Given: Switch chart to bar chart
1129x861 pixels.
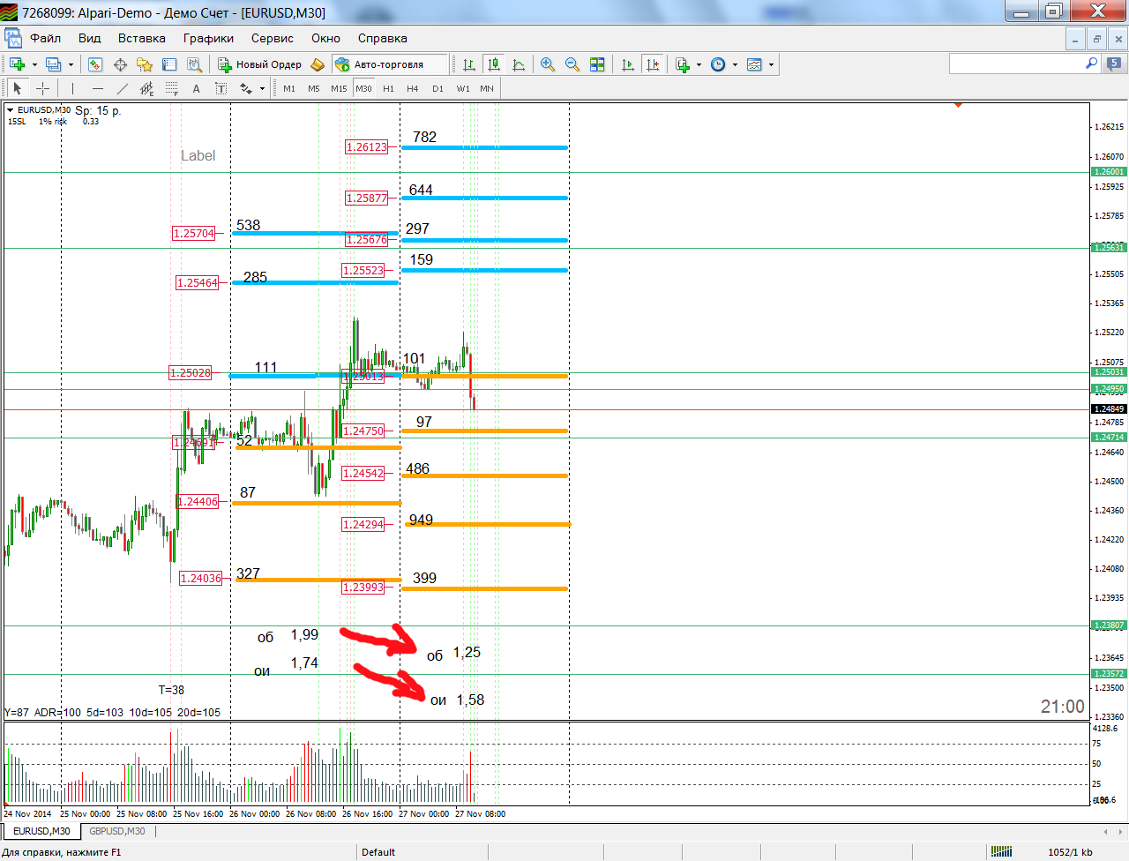Looking at the screenshot, I should 469,64.
